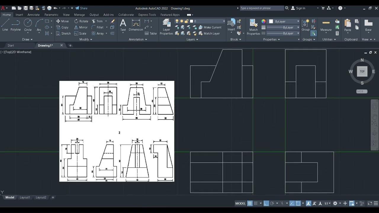The height and width of the screenshot is (213, 379).
Task: Click the Share button
Action: pos(81,8)
